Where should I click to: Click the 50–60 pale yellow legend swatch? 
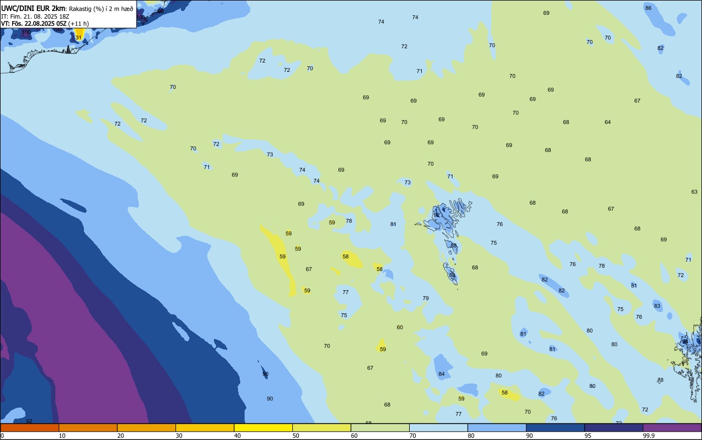[321, 427]
